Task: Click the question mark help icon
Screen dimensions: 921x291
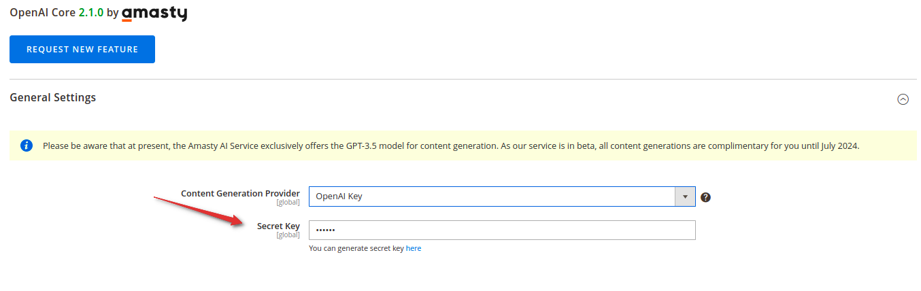Action: click(705, 197)
